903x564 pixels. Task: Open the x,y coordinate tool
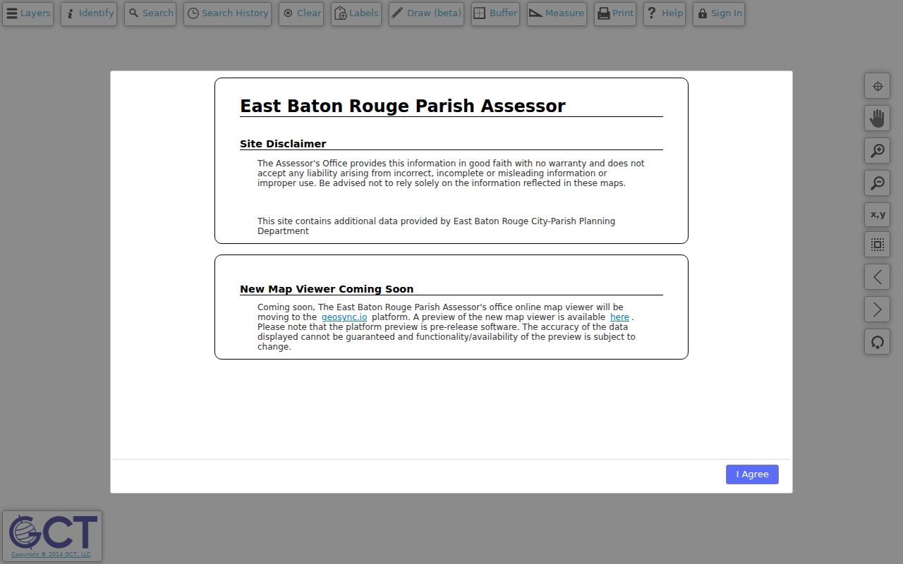tap(878, 214)
